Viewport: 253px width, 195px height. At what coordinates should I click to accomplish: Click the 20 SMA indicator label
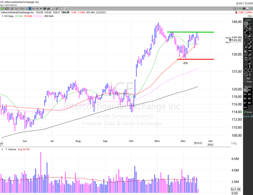[19, 16]
